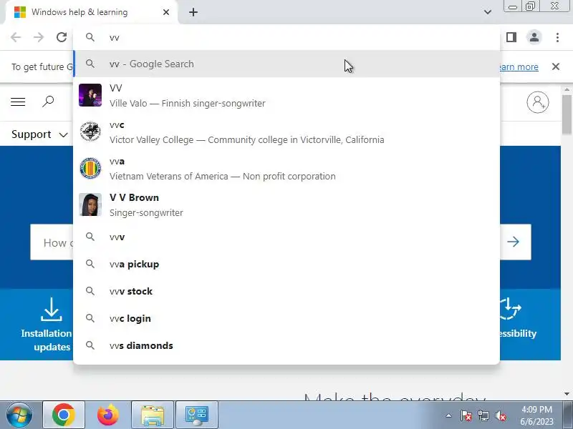Image resolution: width=573 pixels, height=429 pixels.
Task: Go forward with the browser forward arrow
Action: coord(39,37)
